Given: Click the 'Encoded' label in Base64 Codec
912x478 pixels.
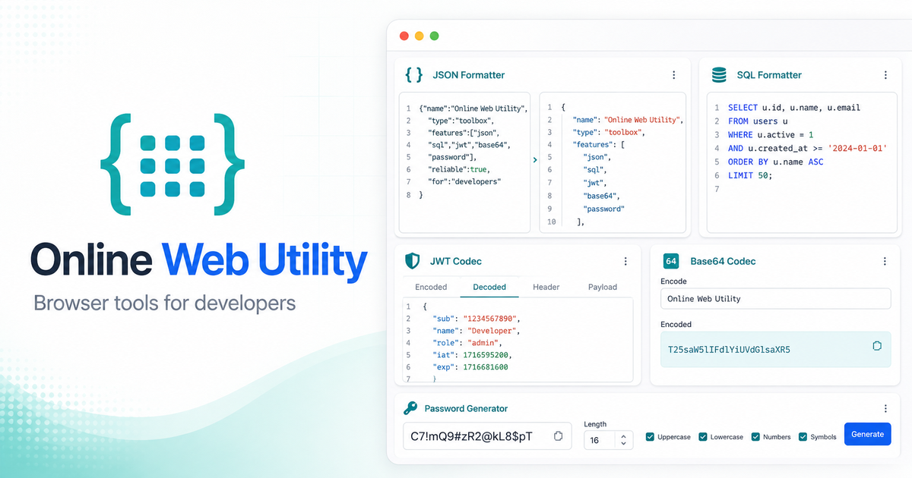Looking at the screenshot, I should [x=676, y=324].
